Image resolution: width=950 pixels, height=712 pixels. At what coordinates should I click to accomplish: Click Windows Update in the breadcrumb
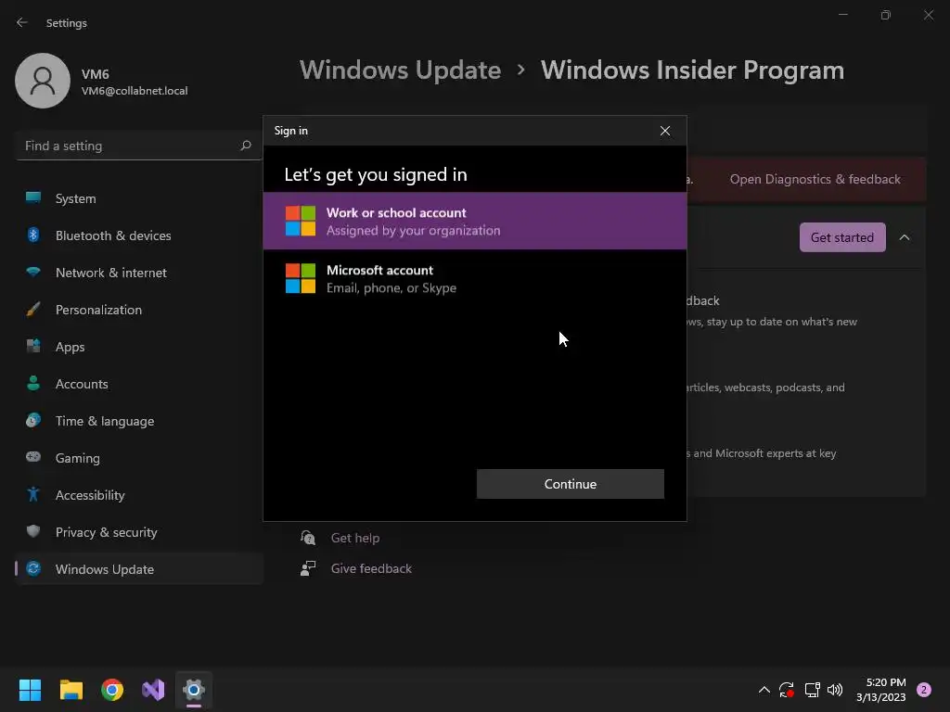400,70
